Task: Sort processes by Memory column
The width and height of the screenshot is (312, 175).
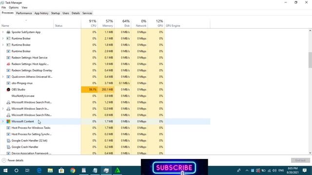Action: [106, 23]
